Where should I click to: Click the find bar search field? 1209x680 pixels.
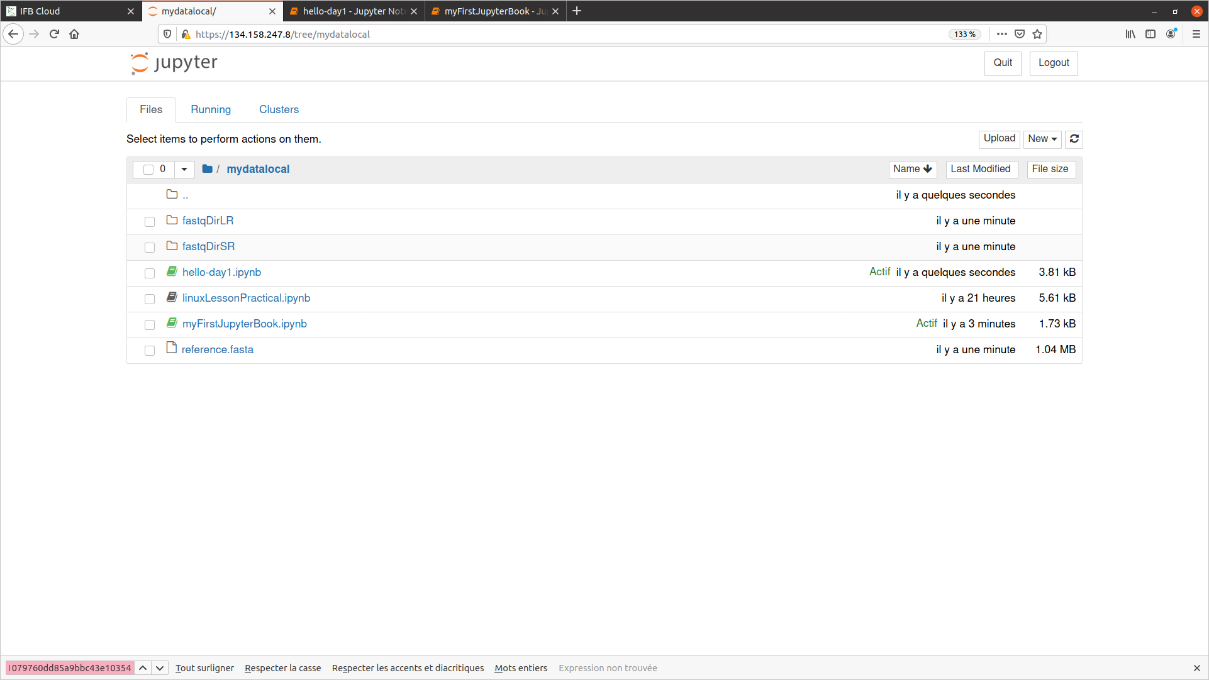click(70, 668)
